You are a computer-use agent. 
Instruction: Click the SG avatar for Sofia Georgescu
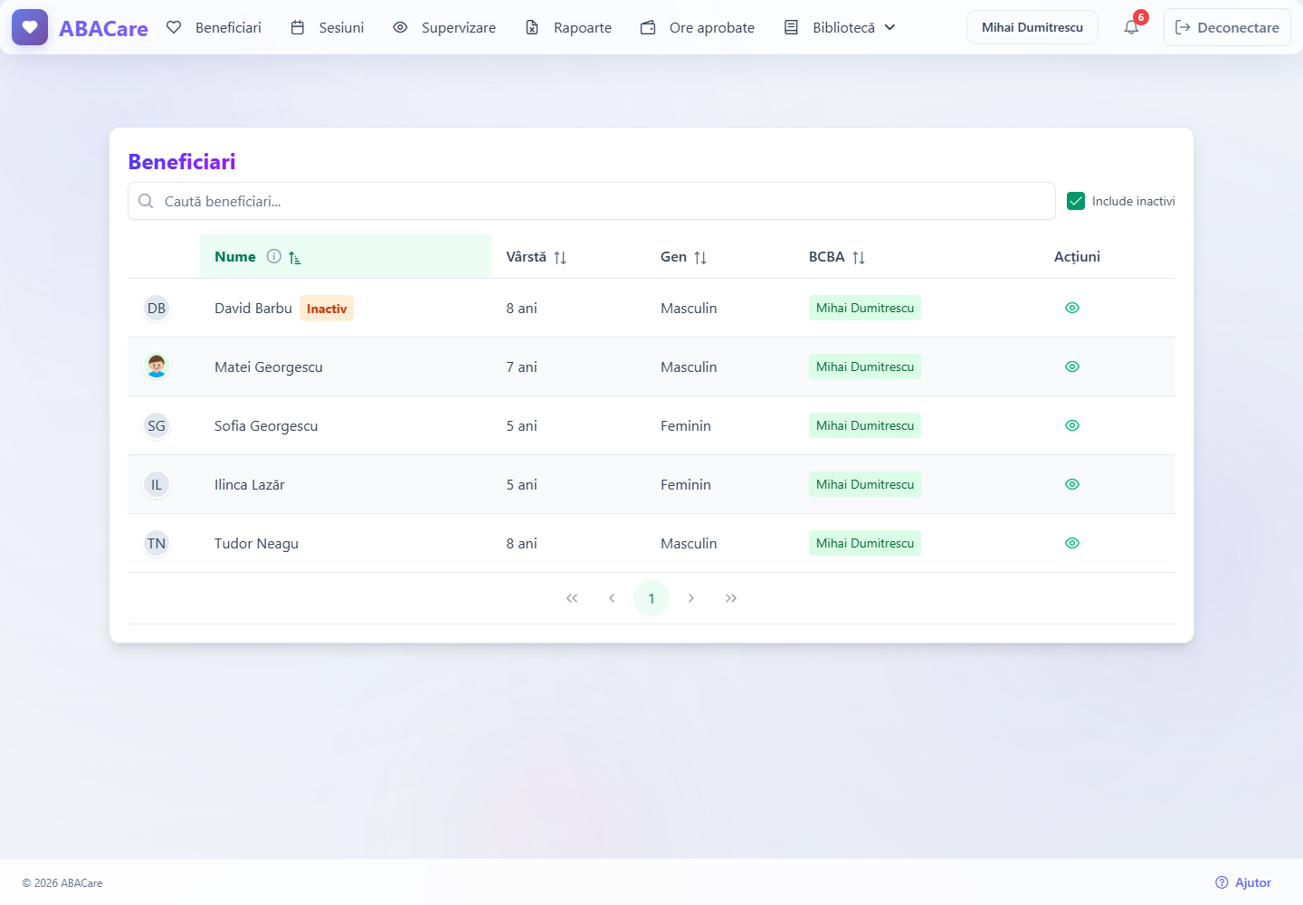[x=157, y=425]
